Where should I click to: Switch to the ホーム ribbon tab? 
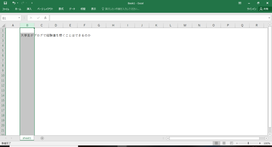point(18,9)
